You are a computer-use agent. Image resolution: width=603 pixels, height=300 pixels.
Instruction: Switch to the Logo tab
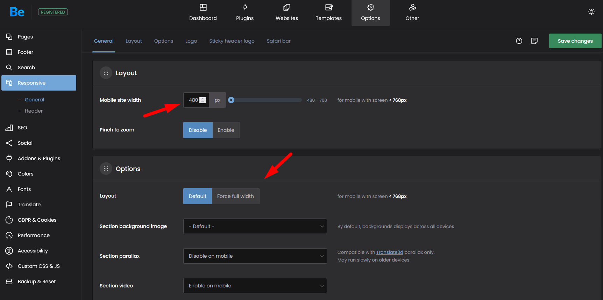191,41
